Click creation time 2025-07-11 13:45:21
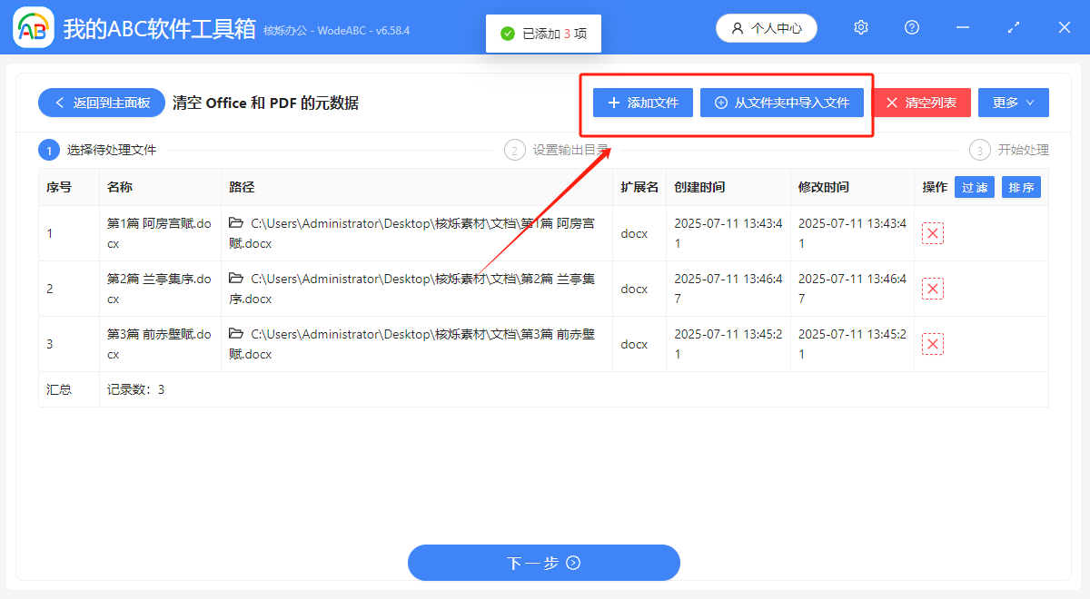1090x599 pixels. [728, 344]
